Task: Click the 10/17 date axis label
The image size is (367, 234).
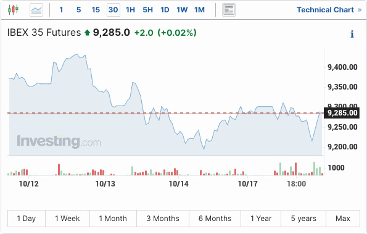Action: (x=247, y=184)
